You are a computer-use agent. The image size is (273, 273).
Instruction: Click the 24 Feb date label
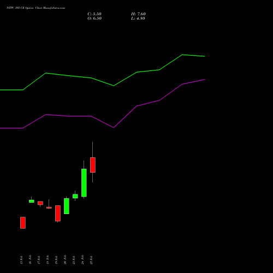coord(82,259)
